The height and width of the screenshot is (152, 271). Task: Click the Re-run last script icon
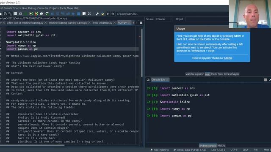point(47,14)
